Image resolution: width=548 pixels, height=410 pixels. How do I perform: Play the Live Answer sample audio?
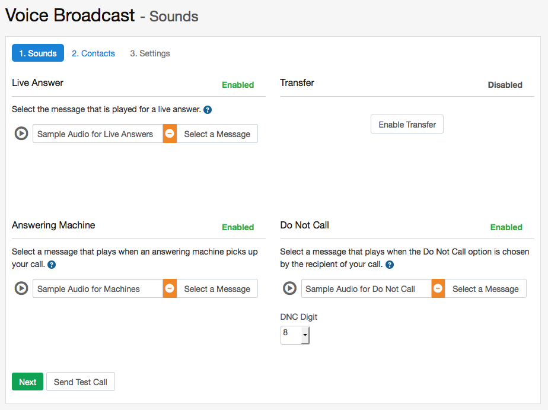tap(21, 134)
